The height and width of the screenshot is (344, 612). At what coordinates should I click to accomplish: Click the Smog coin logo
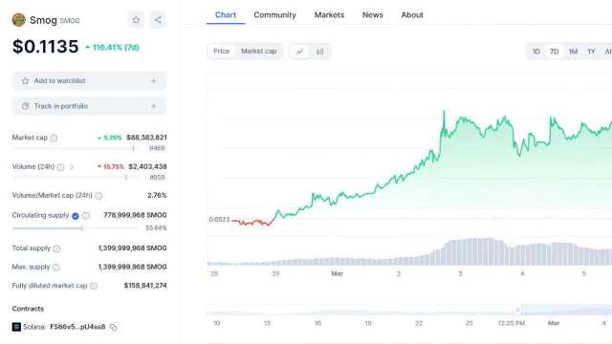coord(19,20)
